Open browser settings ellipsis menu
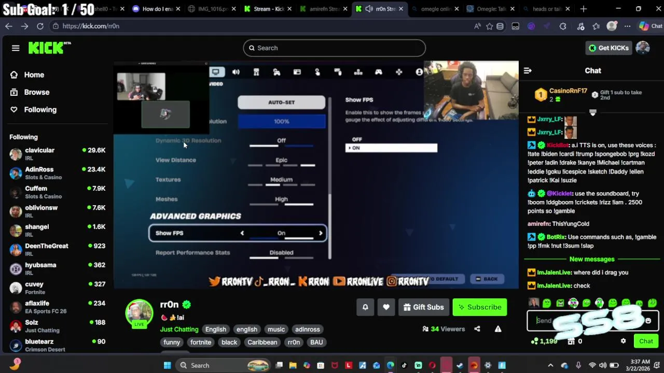664x373 pixels. coord(627,26)
